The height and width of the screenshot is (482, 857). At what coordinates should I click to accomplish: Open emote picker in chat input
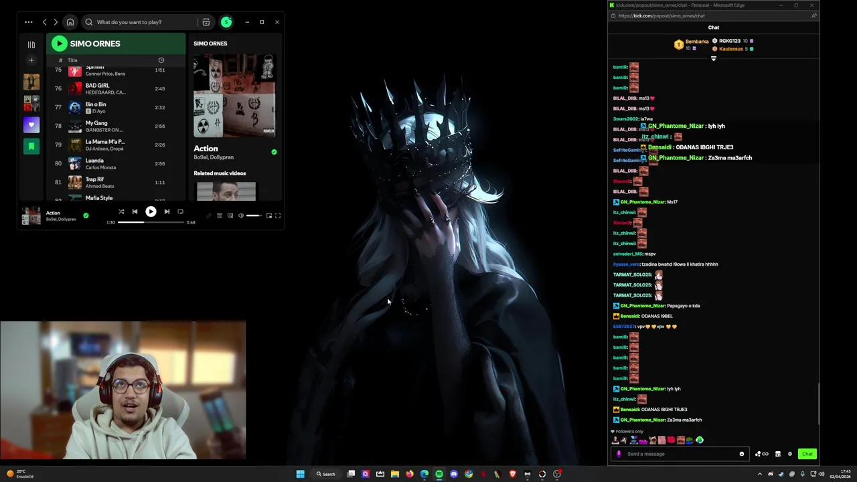742,454
